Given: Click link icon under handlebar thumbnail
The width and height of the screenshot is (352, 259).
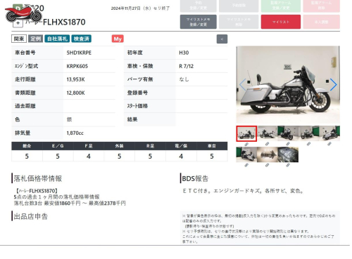Looking at the screenshot, I should 267,166.
